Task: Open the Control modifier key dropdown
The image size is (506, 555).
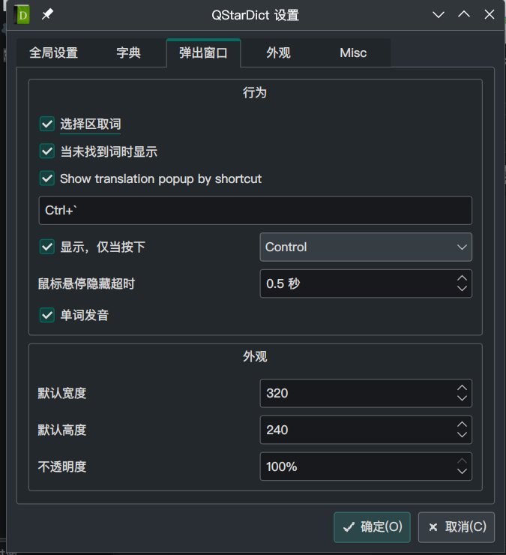Action: coord(366,247)
